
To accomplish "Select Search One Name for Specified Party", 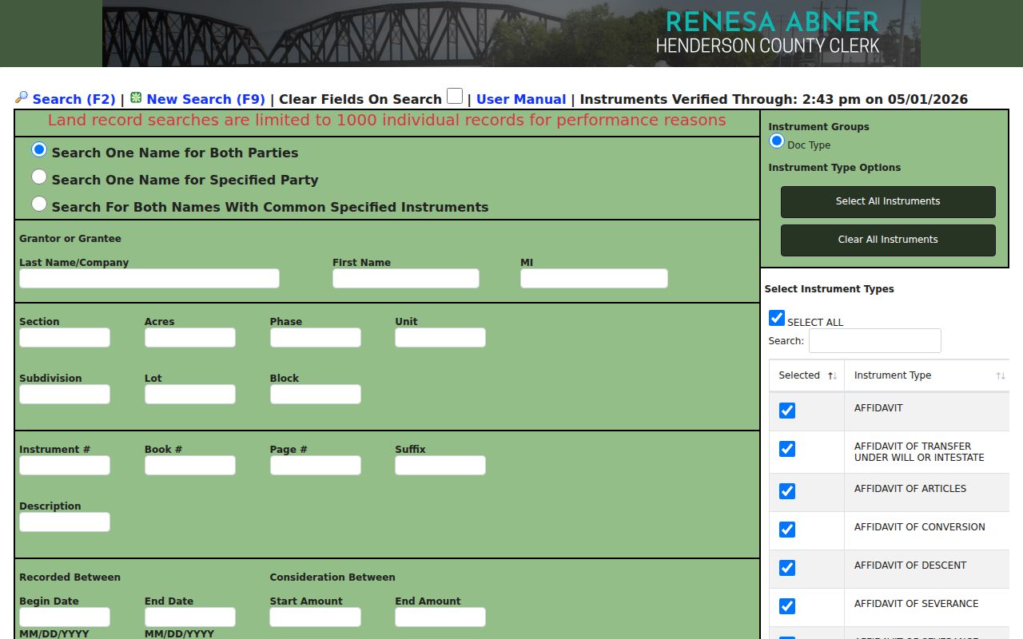I will pos(39,177).
